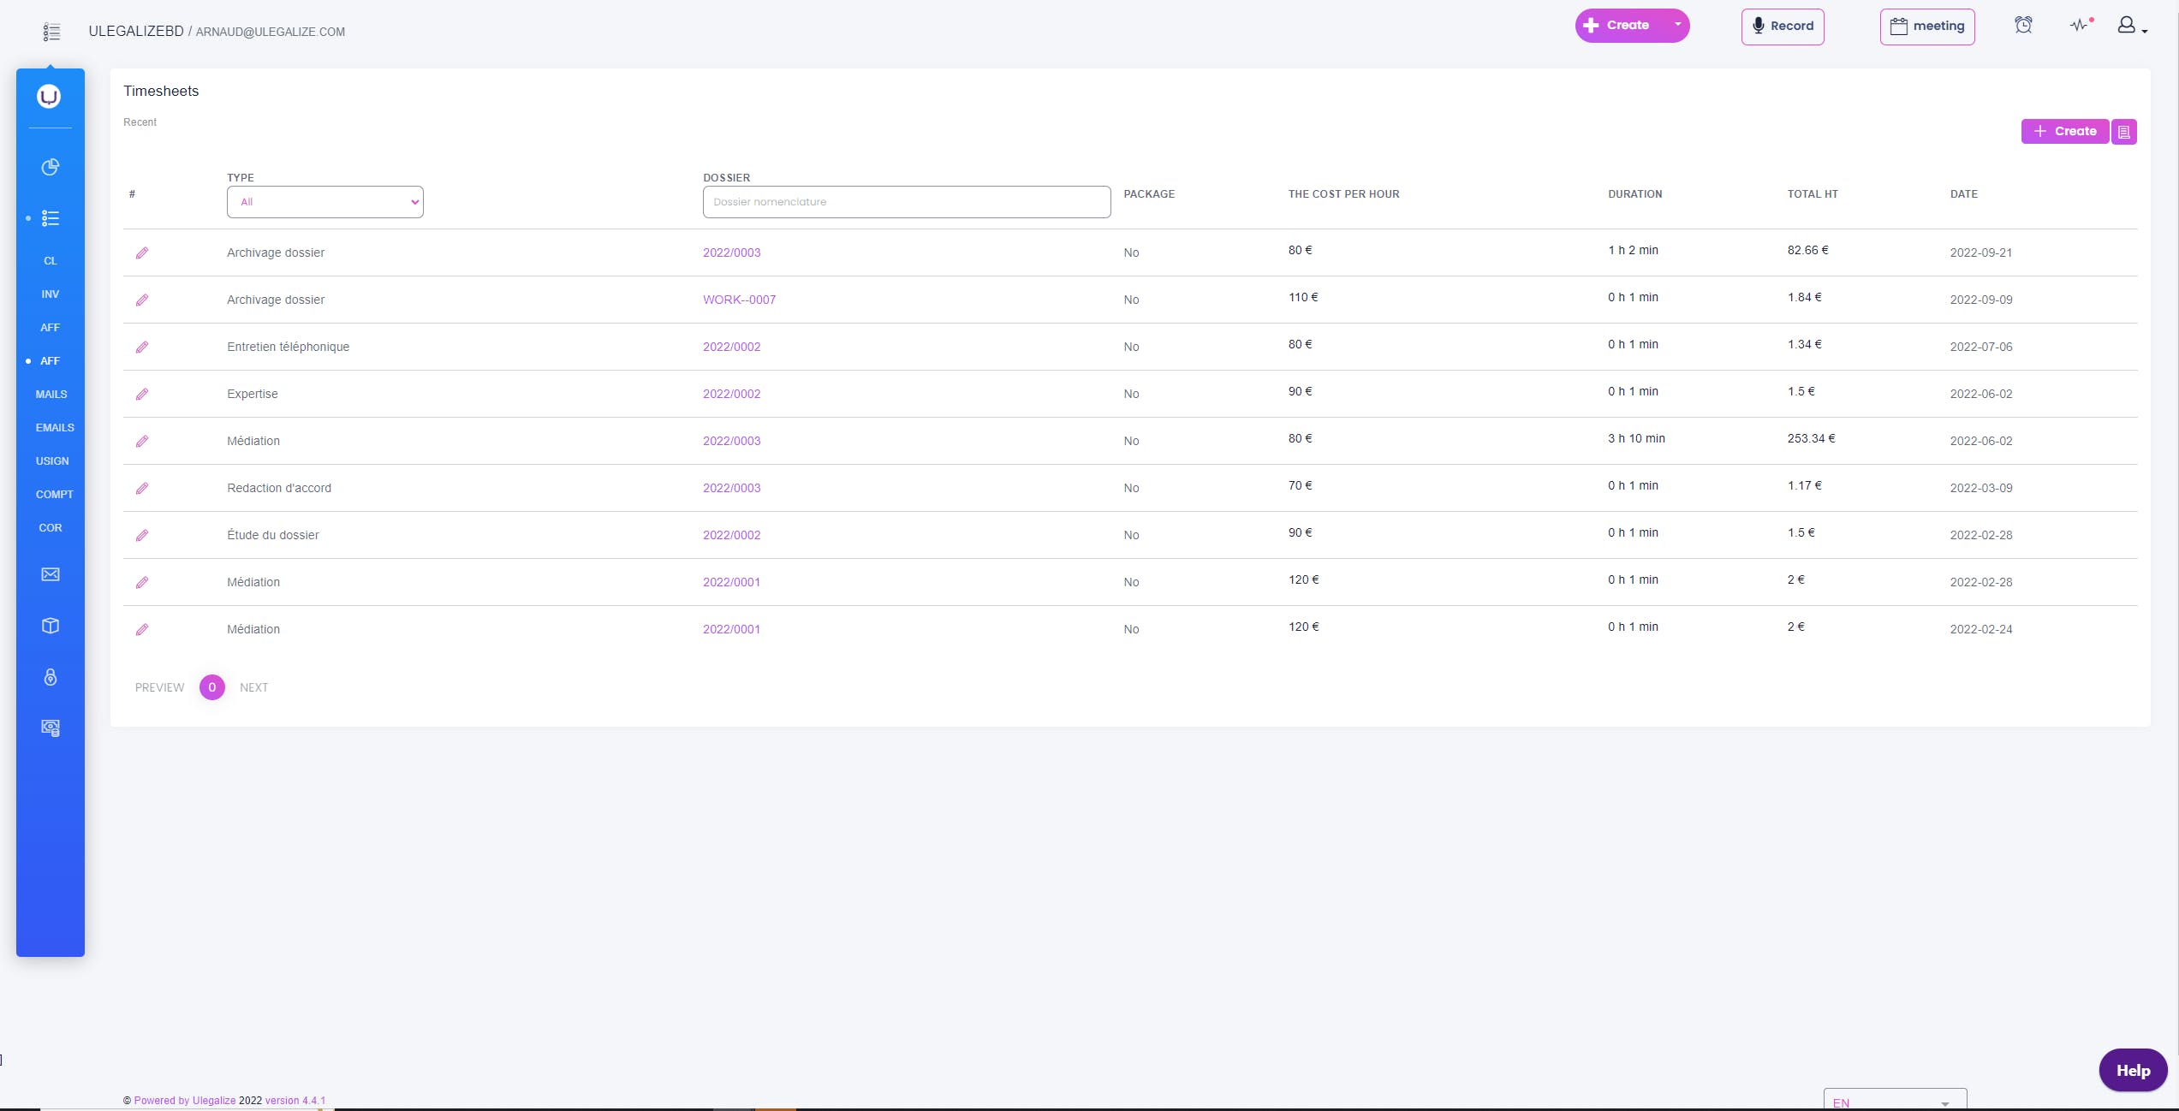The height and width of the screenshot is (1111, 2179).
Task: Expand the Type filter dropdown
Action: pos(324,202)
